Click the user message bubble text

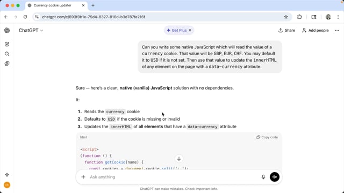point(210,57)
